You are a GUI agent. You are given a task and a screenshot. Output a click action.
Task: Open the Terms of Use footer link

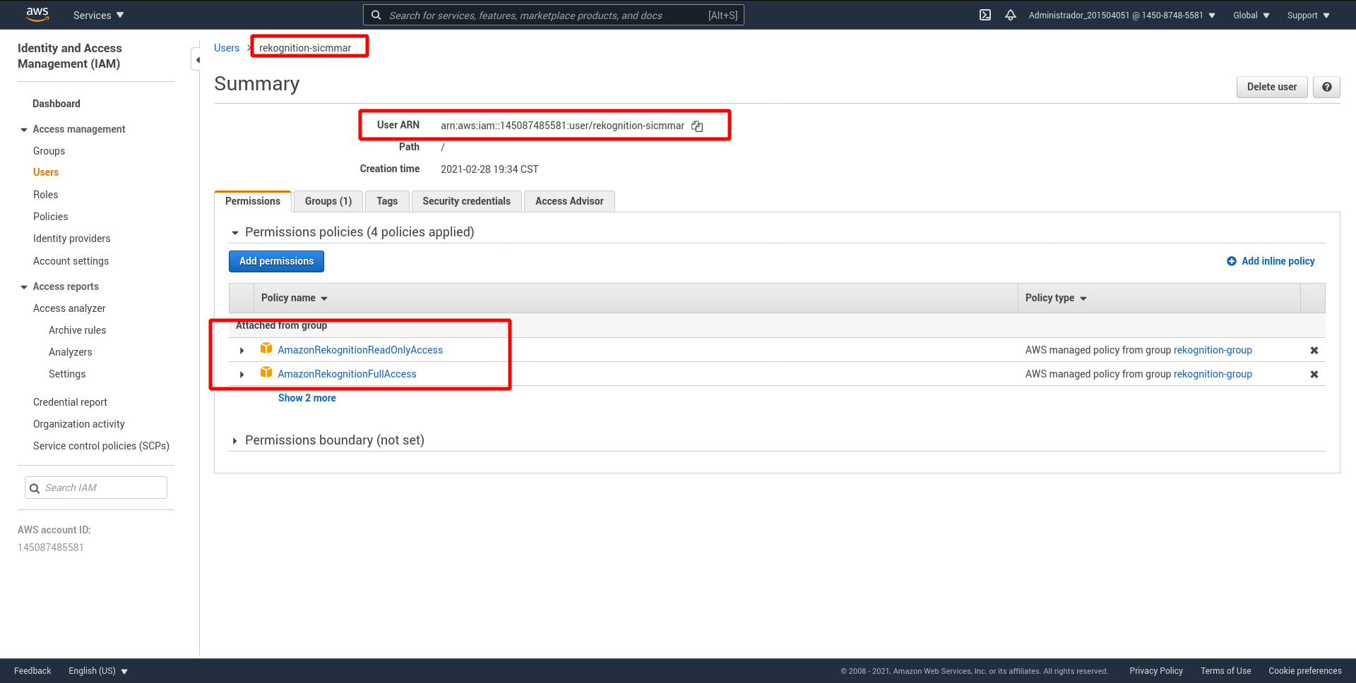[x=1225, y=671]
